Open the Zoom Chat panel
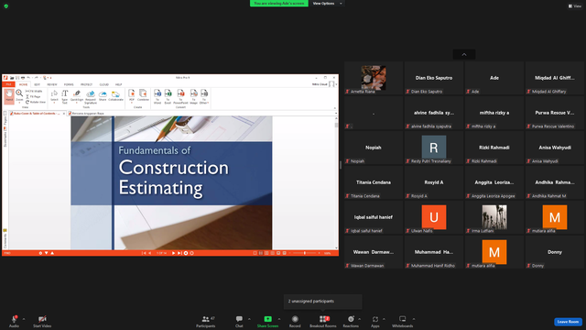 pos(239,321)
